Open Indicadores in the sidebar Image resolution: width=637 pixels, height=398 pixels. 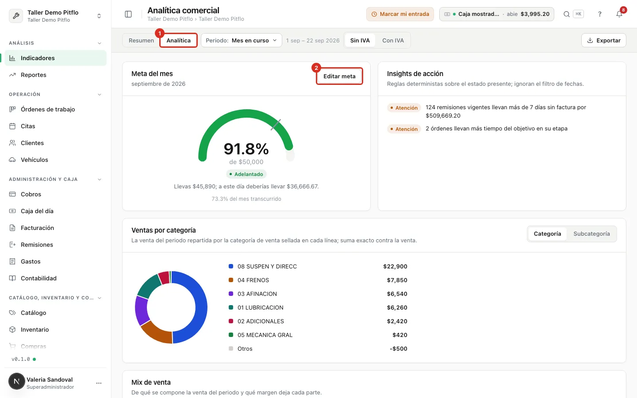point(56,58)
